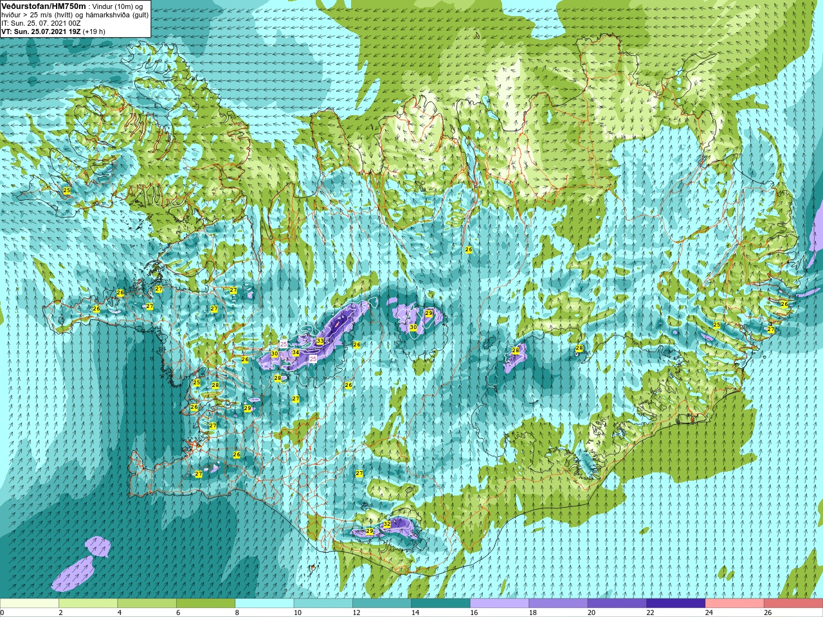Click the yellow gust marker labeled 34
Image resolution: width=823 pixels, height=617 pixels.
(296, 353)
